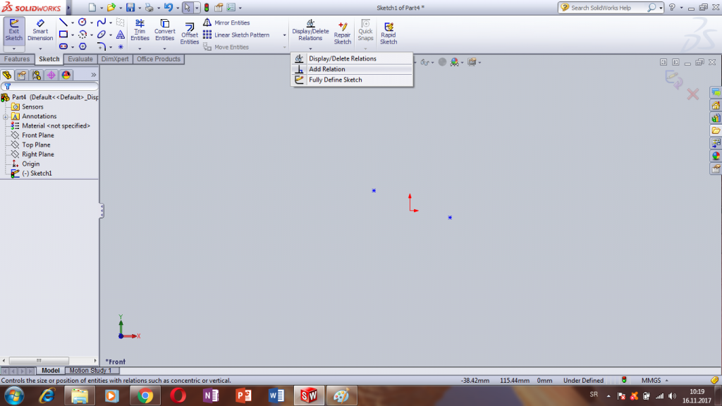Open the Motion Study 1 tab

pos(90,371)
